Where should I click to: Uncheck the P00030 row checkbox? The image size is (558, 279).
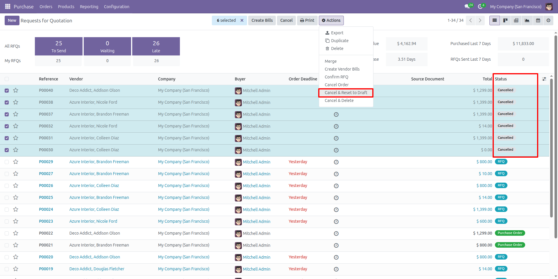click(7, 150)
